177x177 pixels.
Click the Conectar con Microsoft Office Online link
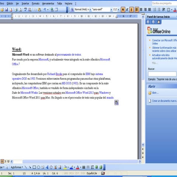click(x=164, y=42)
